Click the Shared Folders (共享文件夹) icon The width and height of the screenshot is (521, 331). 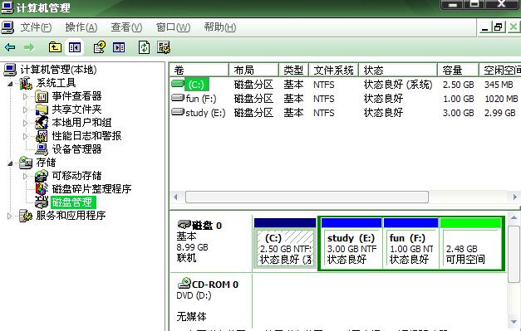pos(42,110)
